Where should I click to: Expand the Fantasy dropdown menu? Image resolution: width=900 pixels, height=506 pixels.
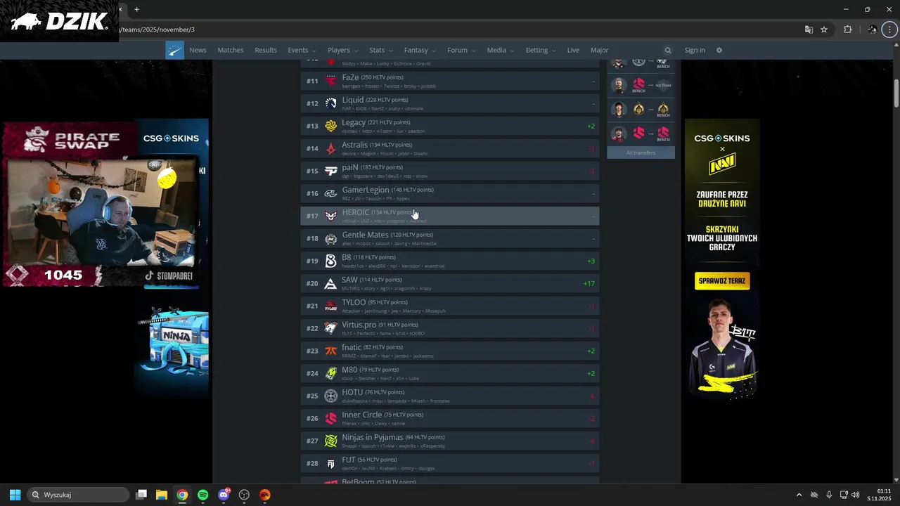[x=420, y=51]
